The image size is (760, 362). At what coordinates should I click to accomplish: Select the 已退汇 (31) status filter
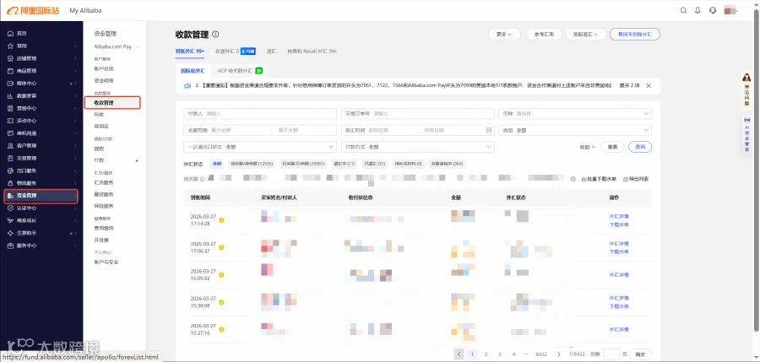[375, 164]
